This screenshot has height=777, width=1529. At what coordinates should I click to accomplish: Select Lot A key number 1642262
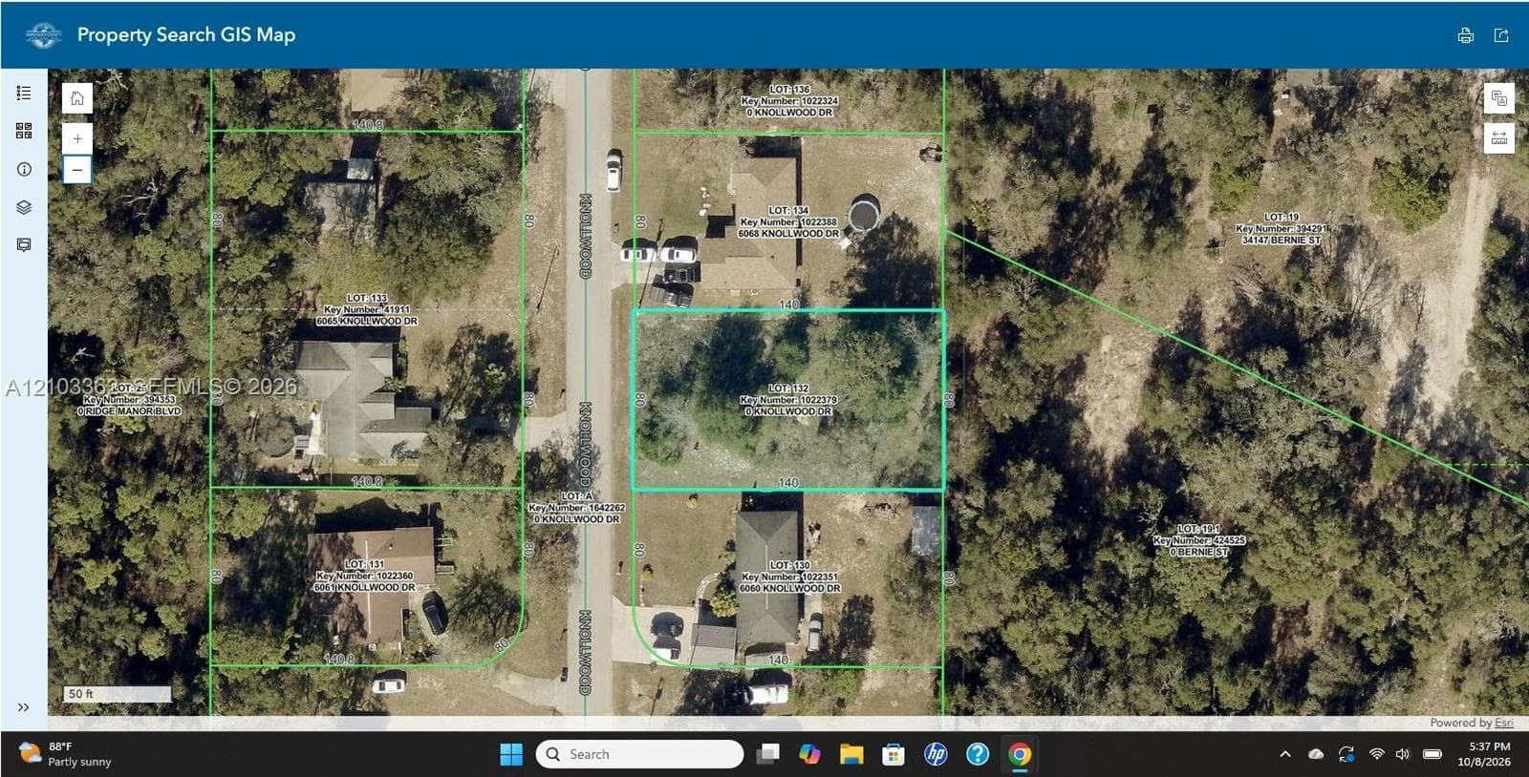577,508
